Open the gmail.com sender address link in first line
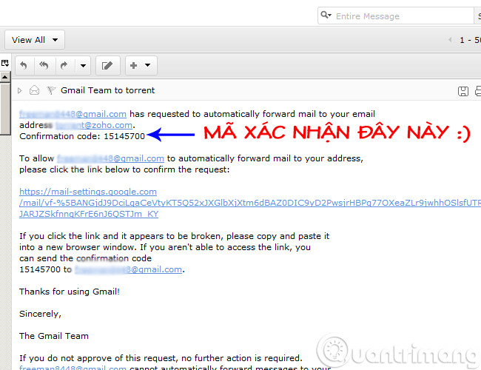The image size is (481, 370). [73, 114]
